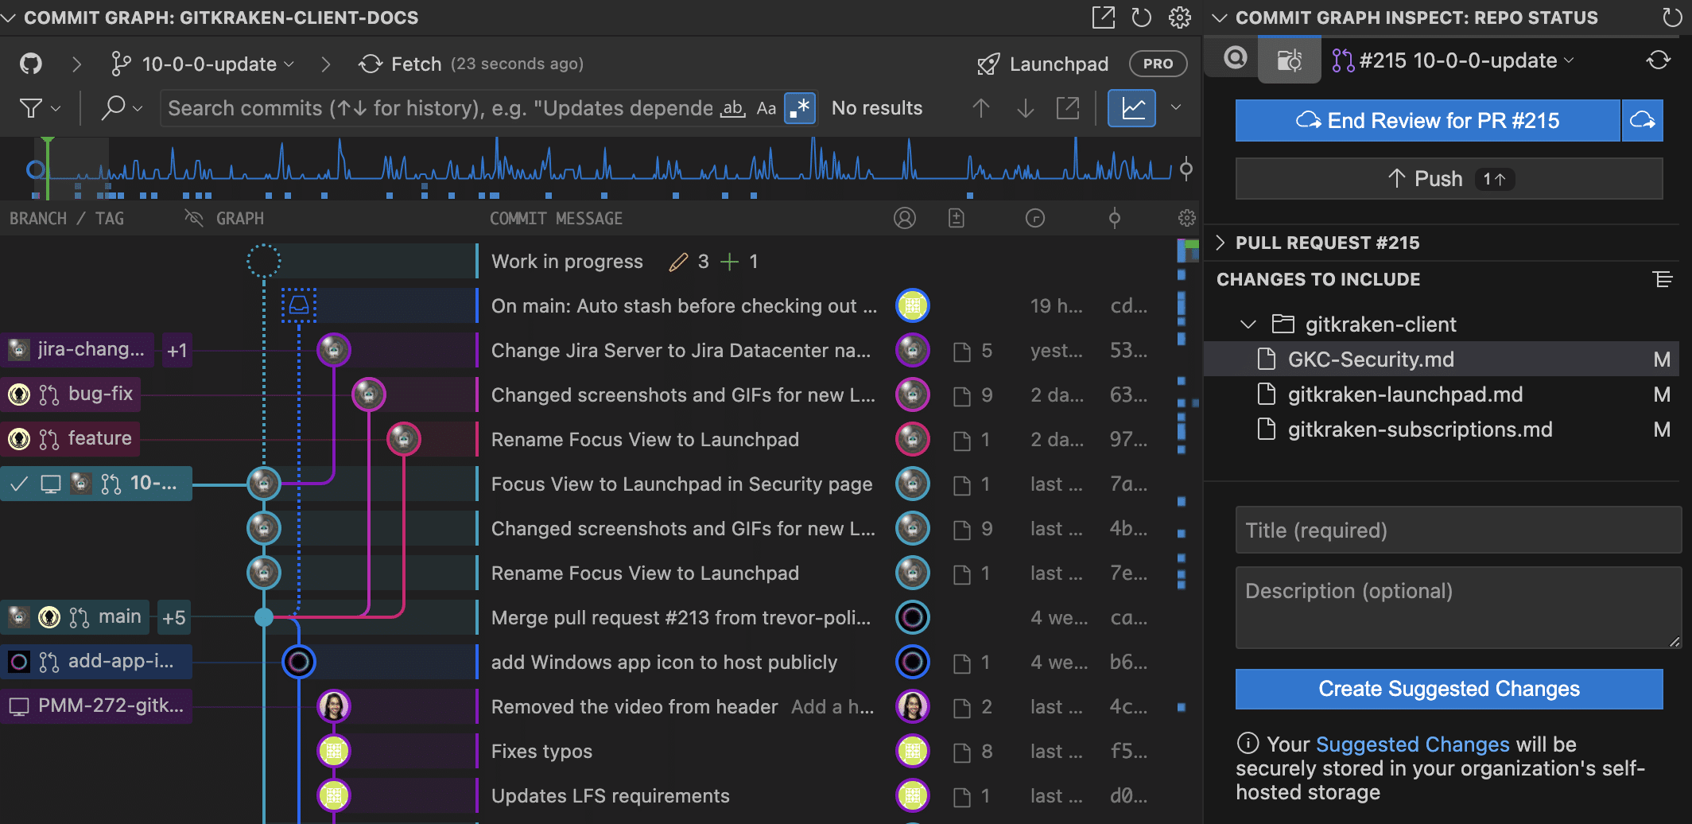Open the 10-0-0-update branch dropdown

coord(202,64)
